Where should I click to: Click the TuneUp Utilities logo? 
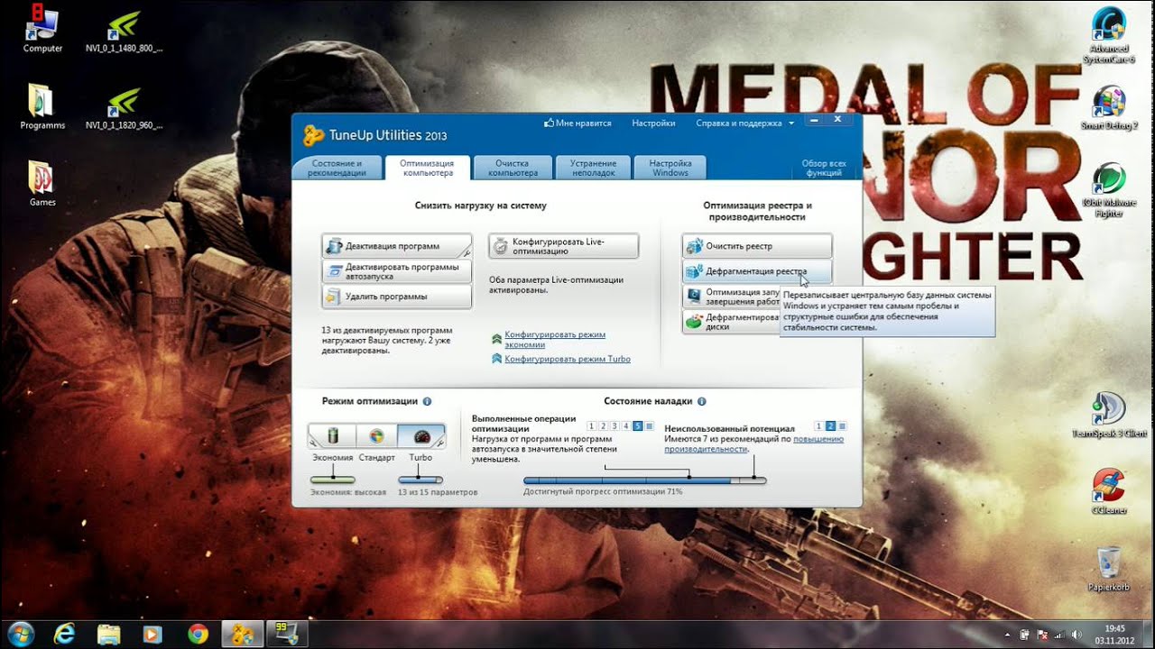tap(314, 135)
